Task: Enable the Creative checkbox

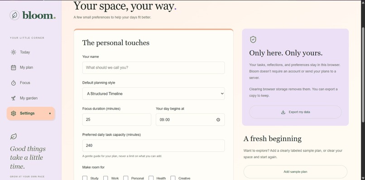Action: 173,178
